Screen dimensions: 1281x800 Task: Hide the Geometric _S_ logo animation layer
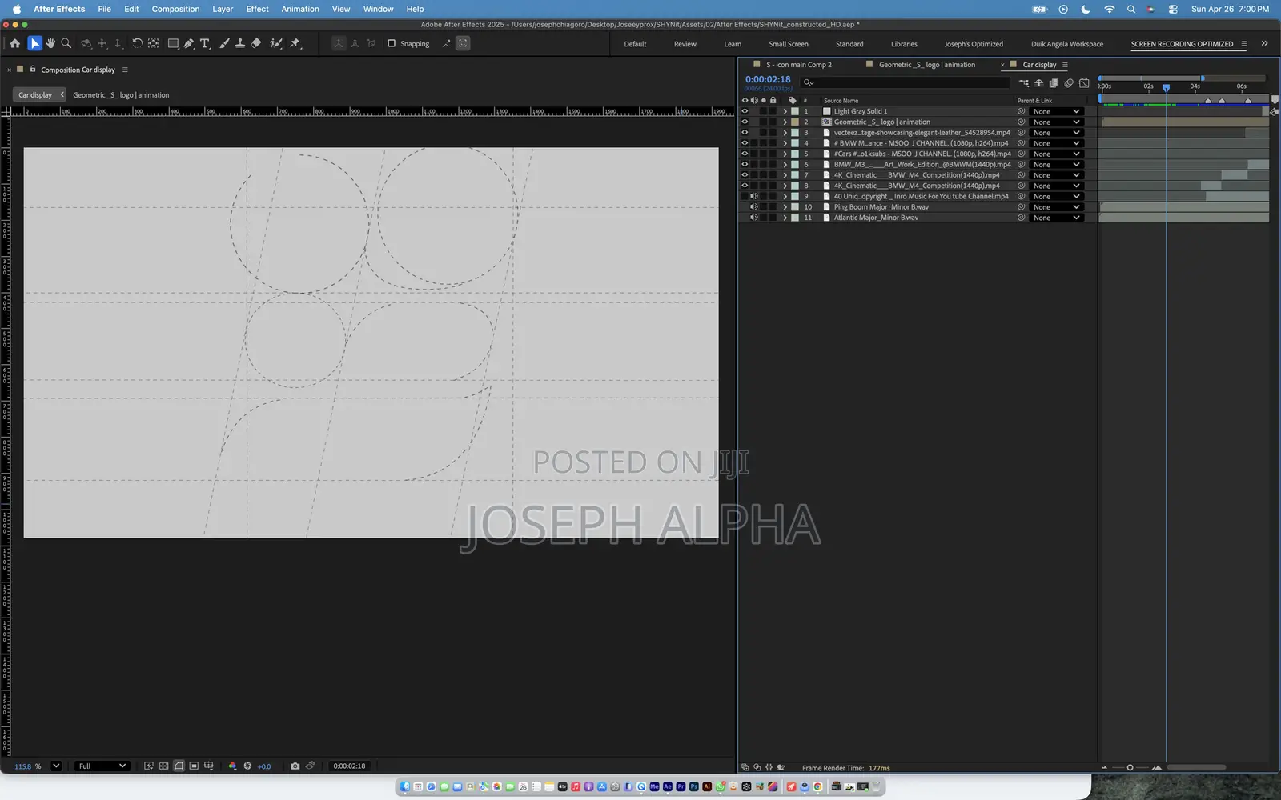coord(745,122)
